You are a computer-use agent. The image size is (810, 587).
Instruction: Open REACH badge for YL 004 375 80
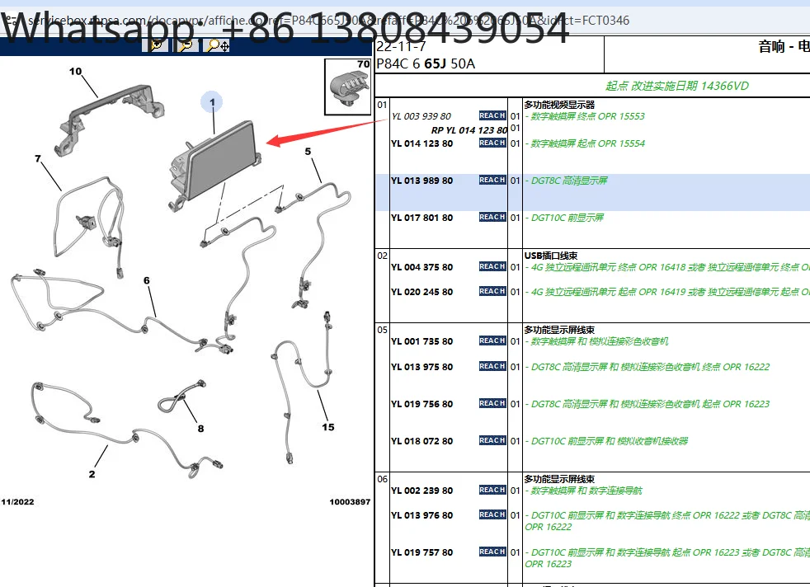492,266
